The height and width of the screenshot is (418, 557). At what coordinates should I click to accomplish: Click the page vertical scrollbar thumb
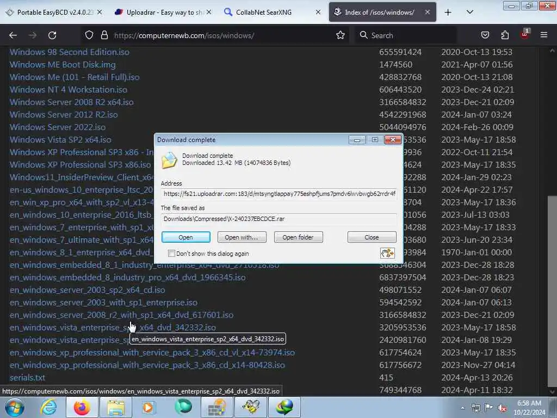(552, 292)
